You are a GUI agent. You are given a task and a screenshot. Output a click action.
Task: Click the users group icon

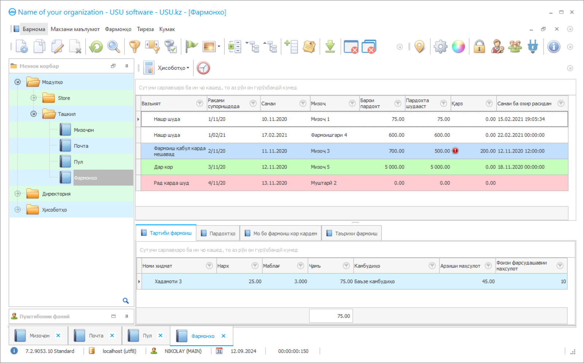515,47
